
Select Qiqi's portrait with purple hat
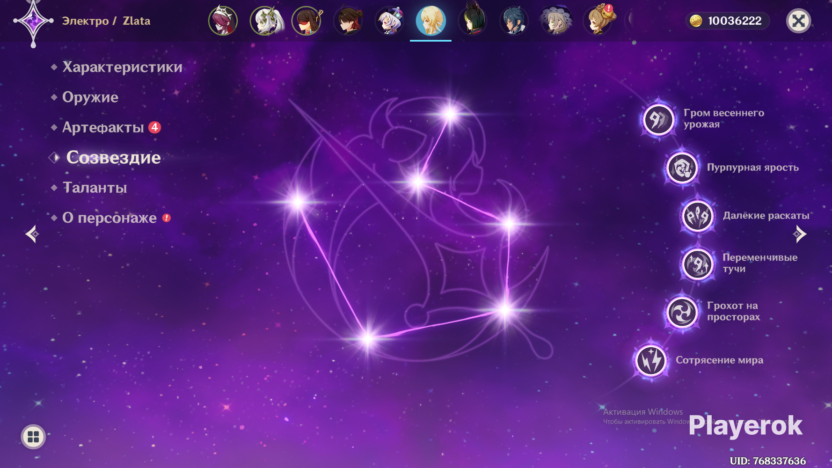pos(389,21)
